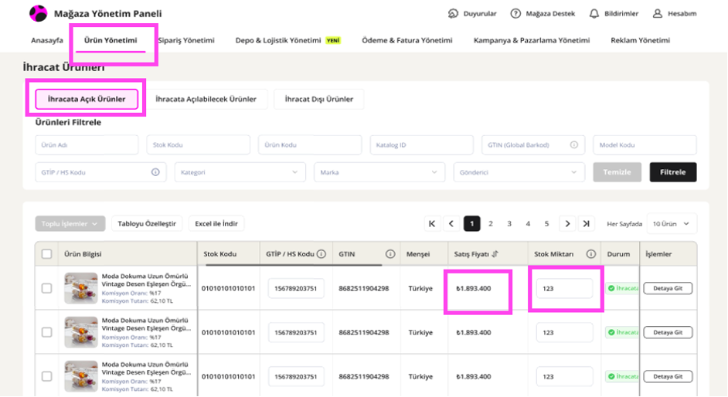Go to page 2
Screen dimensions: 728x397
490,223
